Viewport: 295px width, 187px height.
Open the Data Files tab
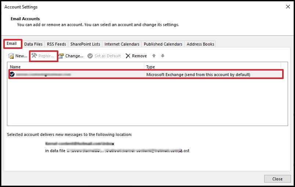(33, 44)
